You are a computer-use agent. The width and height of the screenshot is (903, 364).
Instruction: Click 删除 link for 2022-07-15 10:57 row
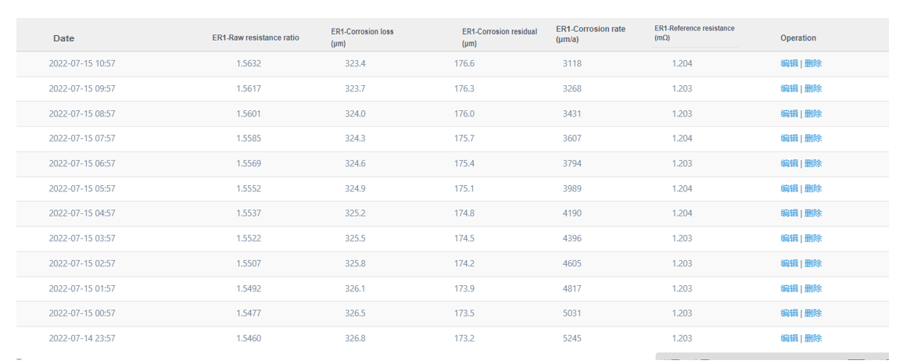813,64
